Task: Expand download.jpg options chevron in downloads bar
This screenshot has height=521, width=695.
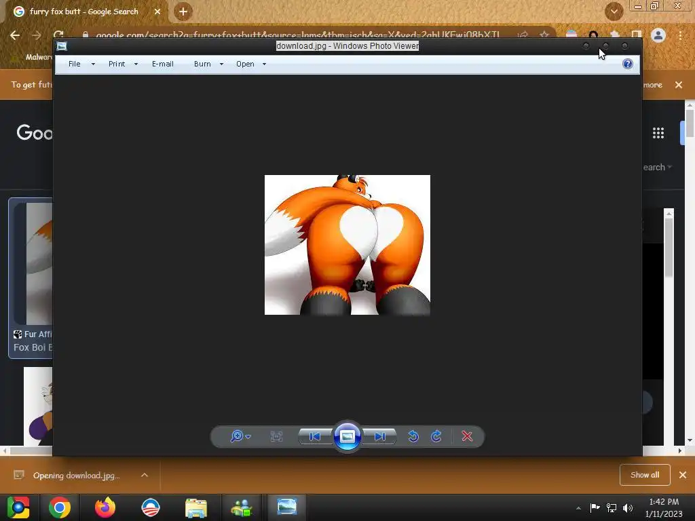Action: [145, 475]
